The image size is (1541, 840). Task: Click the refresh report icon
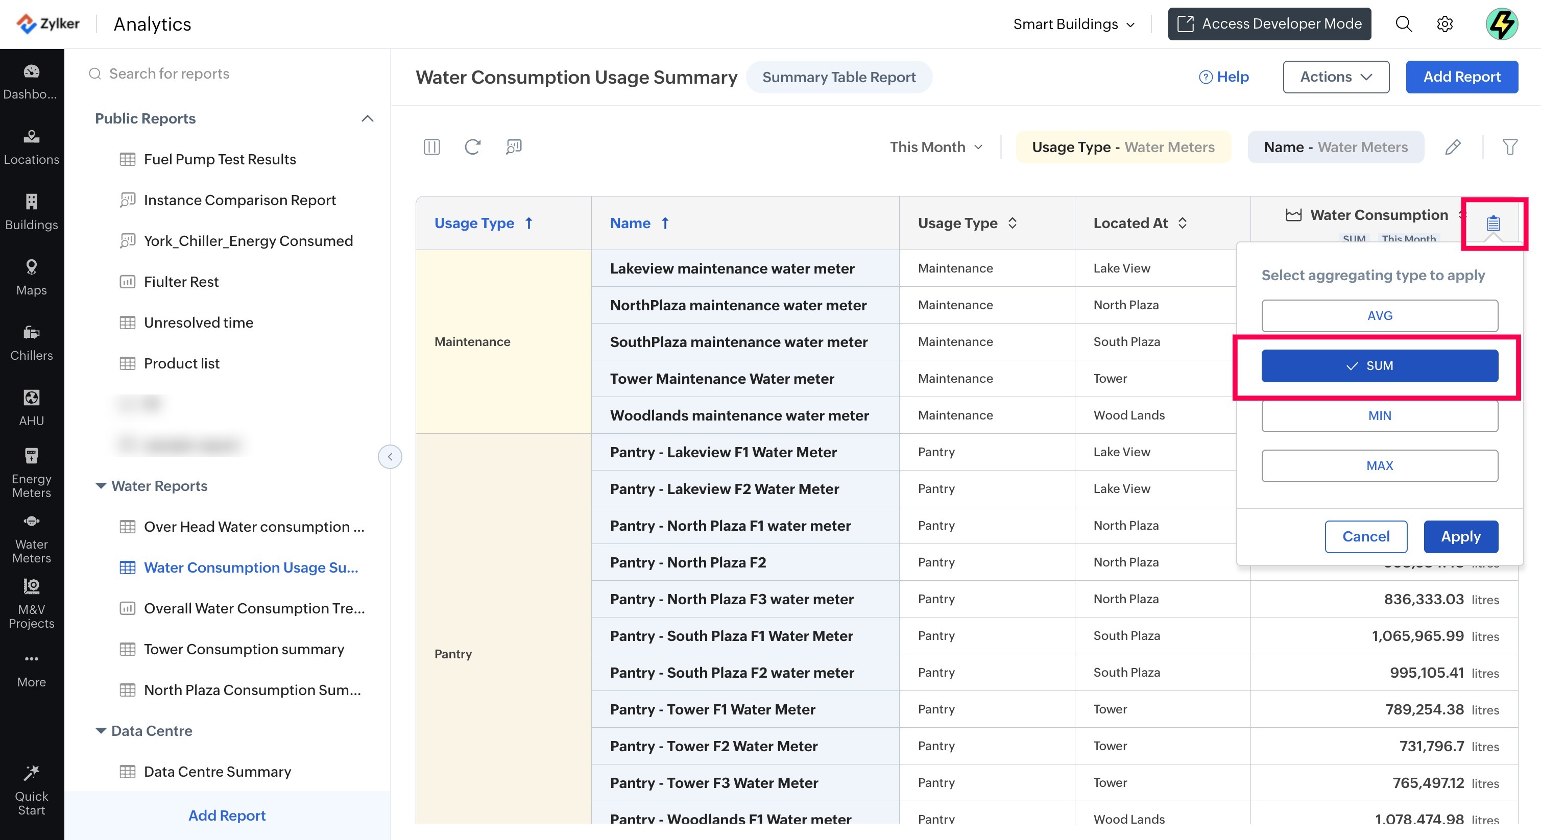(473, 147)
